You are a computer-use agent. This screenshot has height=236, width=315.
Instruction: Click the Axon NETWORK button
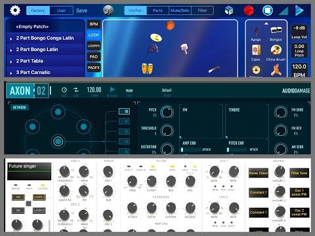coord(20,108)
